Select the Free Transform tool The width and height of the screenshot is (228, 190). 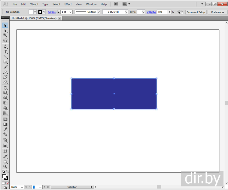pyautogui.click(x=5, y=103)
